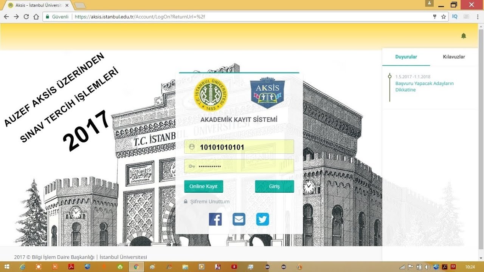This screenshot has height=272, width=484.
Task: Focus the password input field
Action: 239,166
